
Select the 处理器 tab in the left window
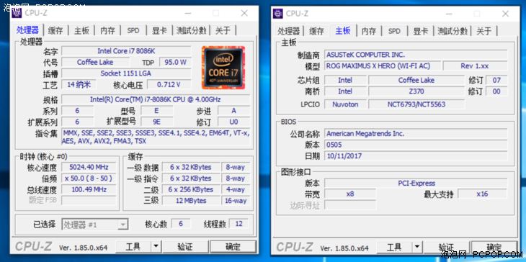[28, 30]
